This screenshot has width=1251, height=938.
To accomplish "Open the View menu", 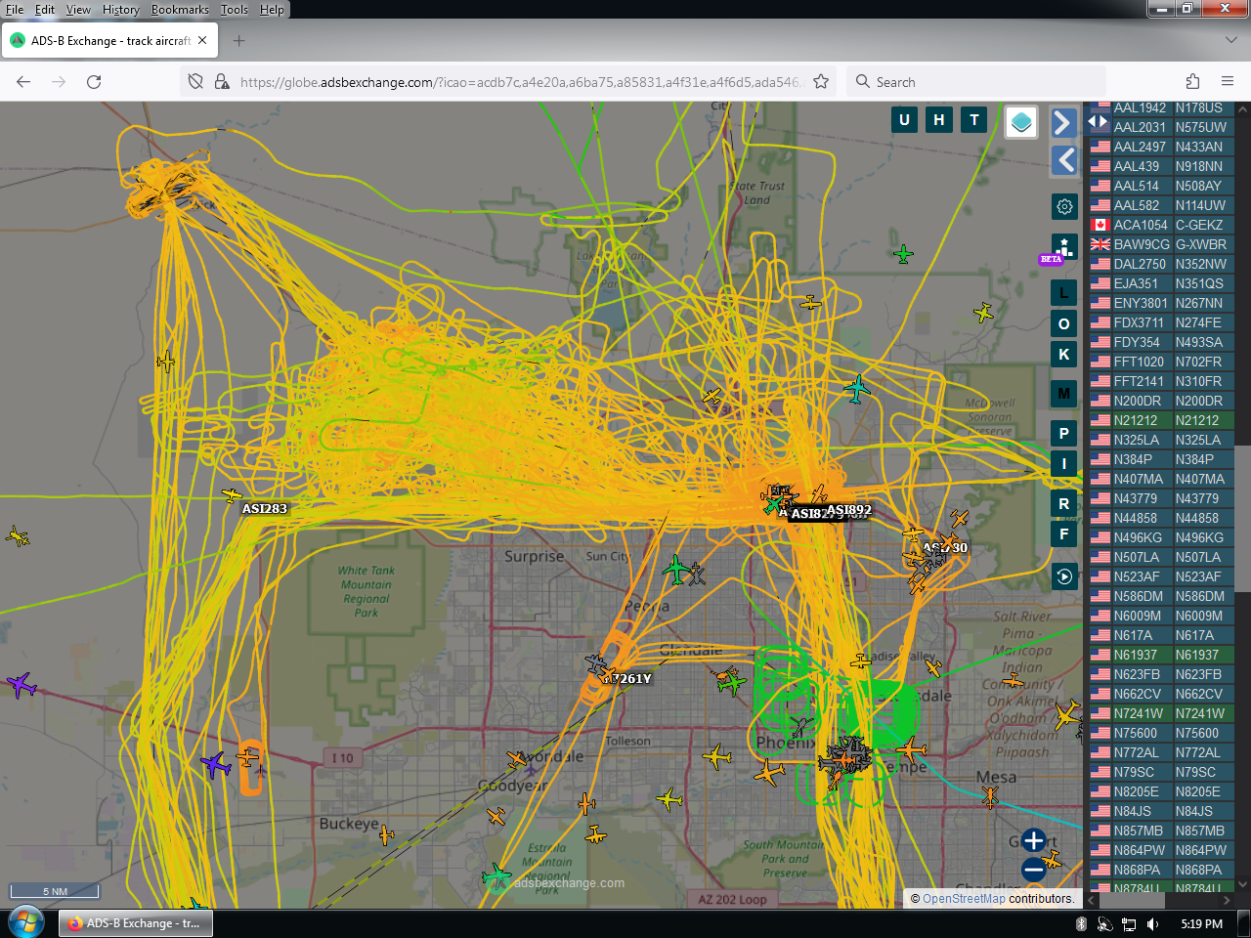I will pos(78,10).
